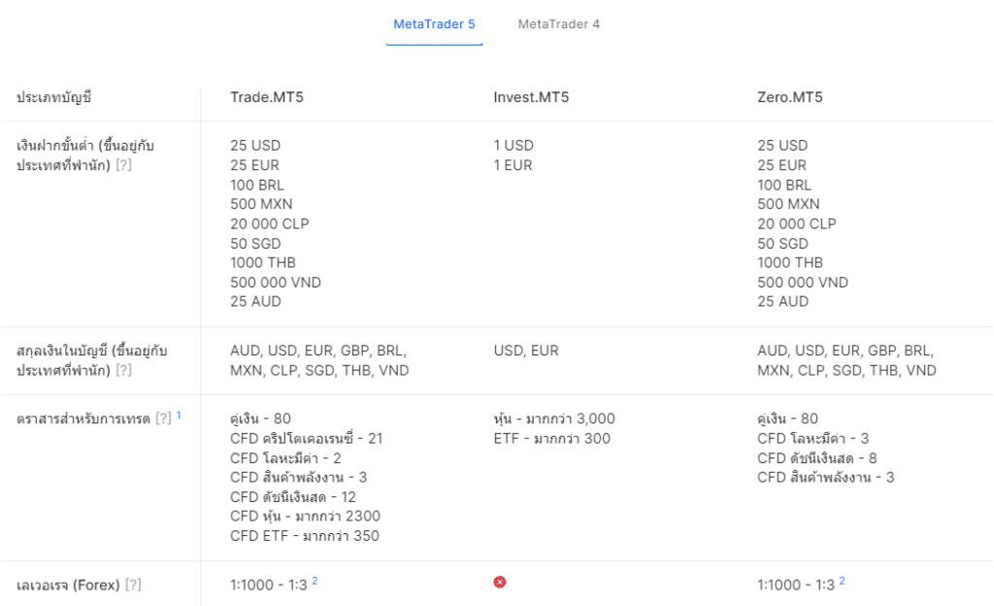
Task: Click the 1:1000 - 1:3 leverage under Trade.MT5
Action: pyautogui.click(x=269, y=585)
